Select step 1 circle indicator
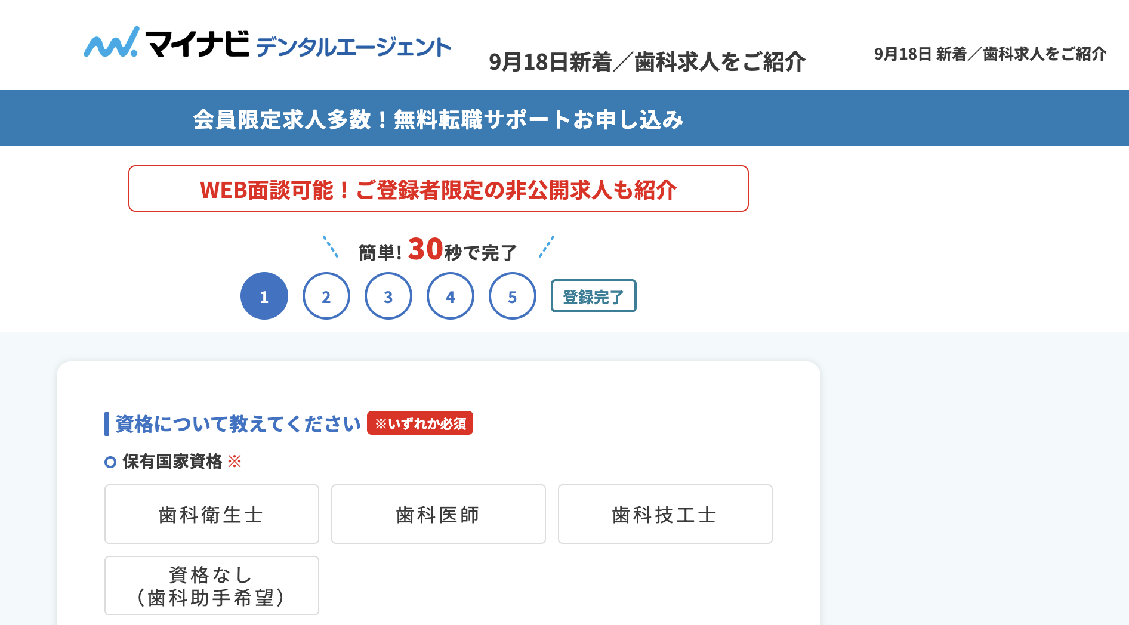 (264, 296)
